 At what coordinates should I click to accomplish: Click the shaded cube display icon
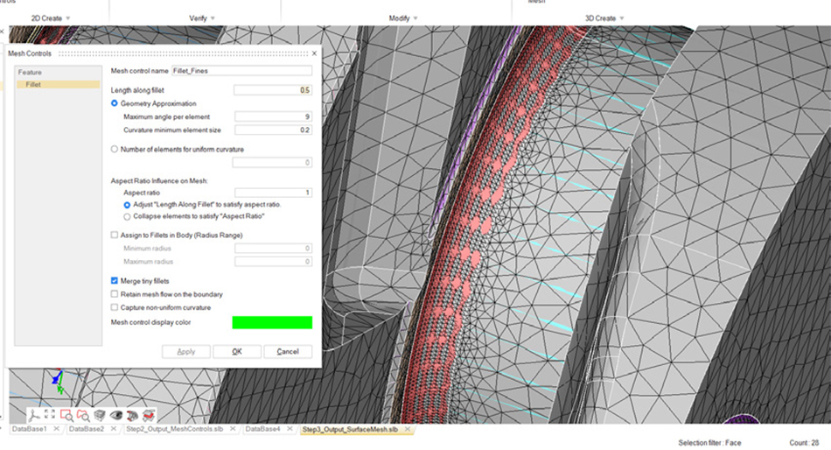(100, 415)
